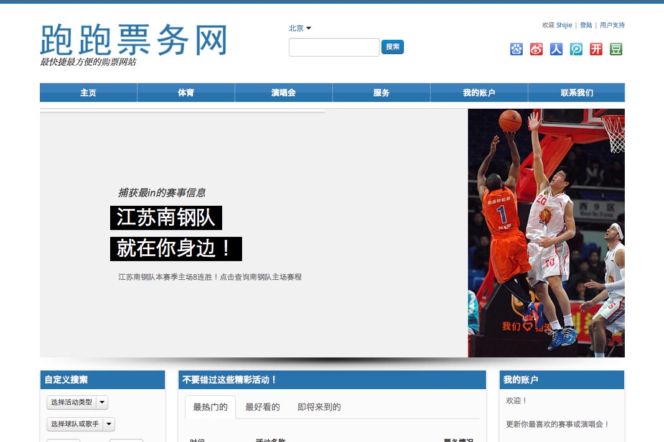
Task: Open the 服务 menu item
Action: [x=381, y=93]
